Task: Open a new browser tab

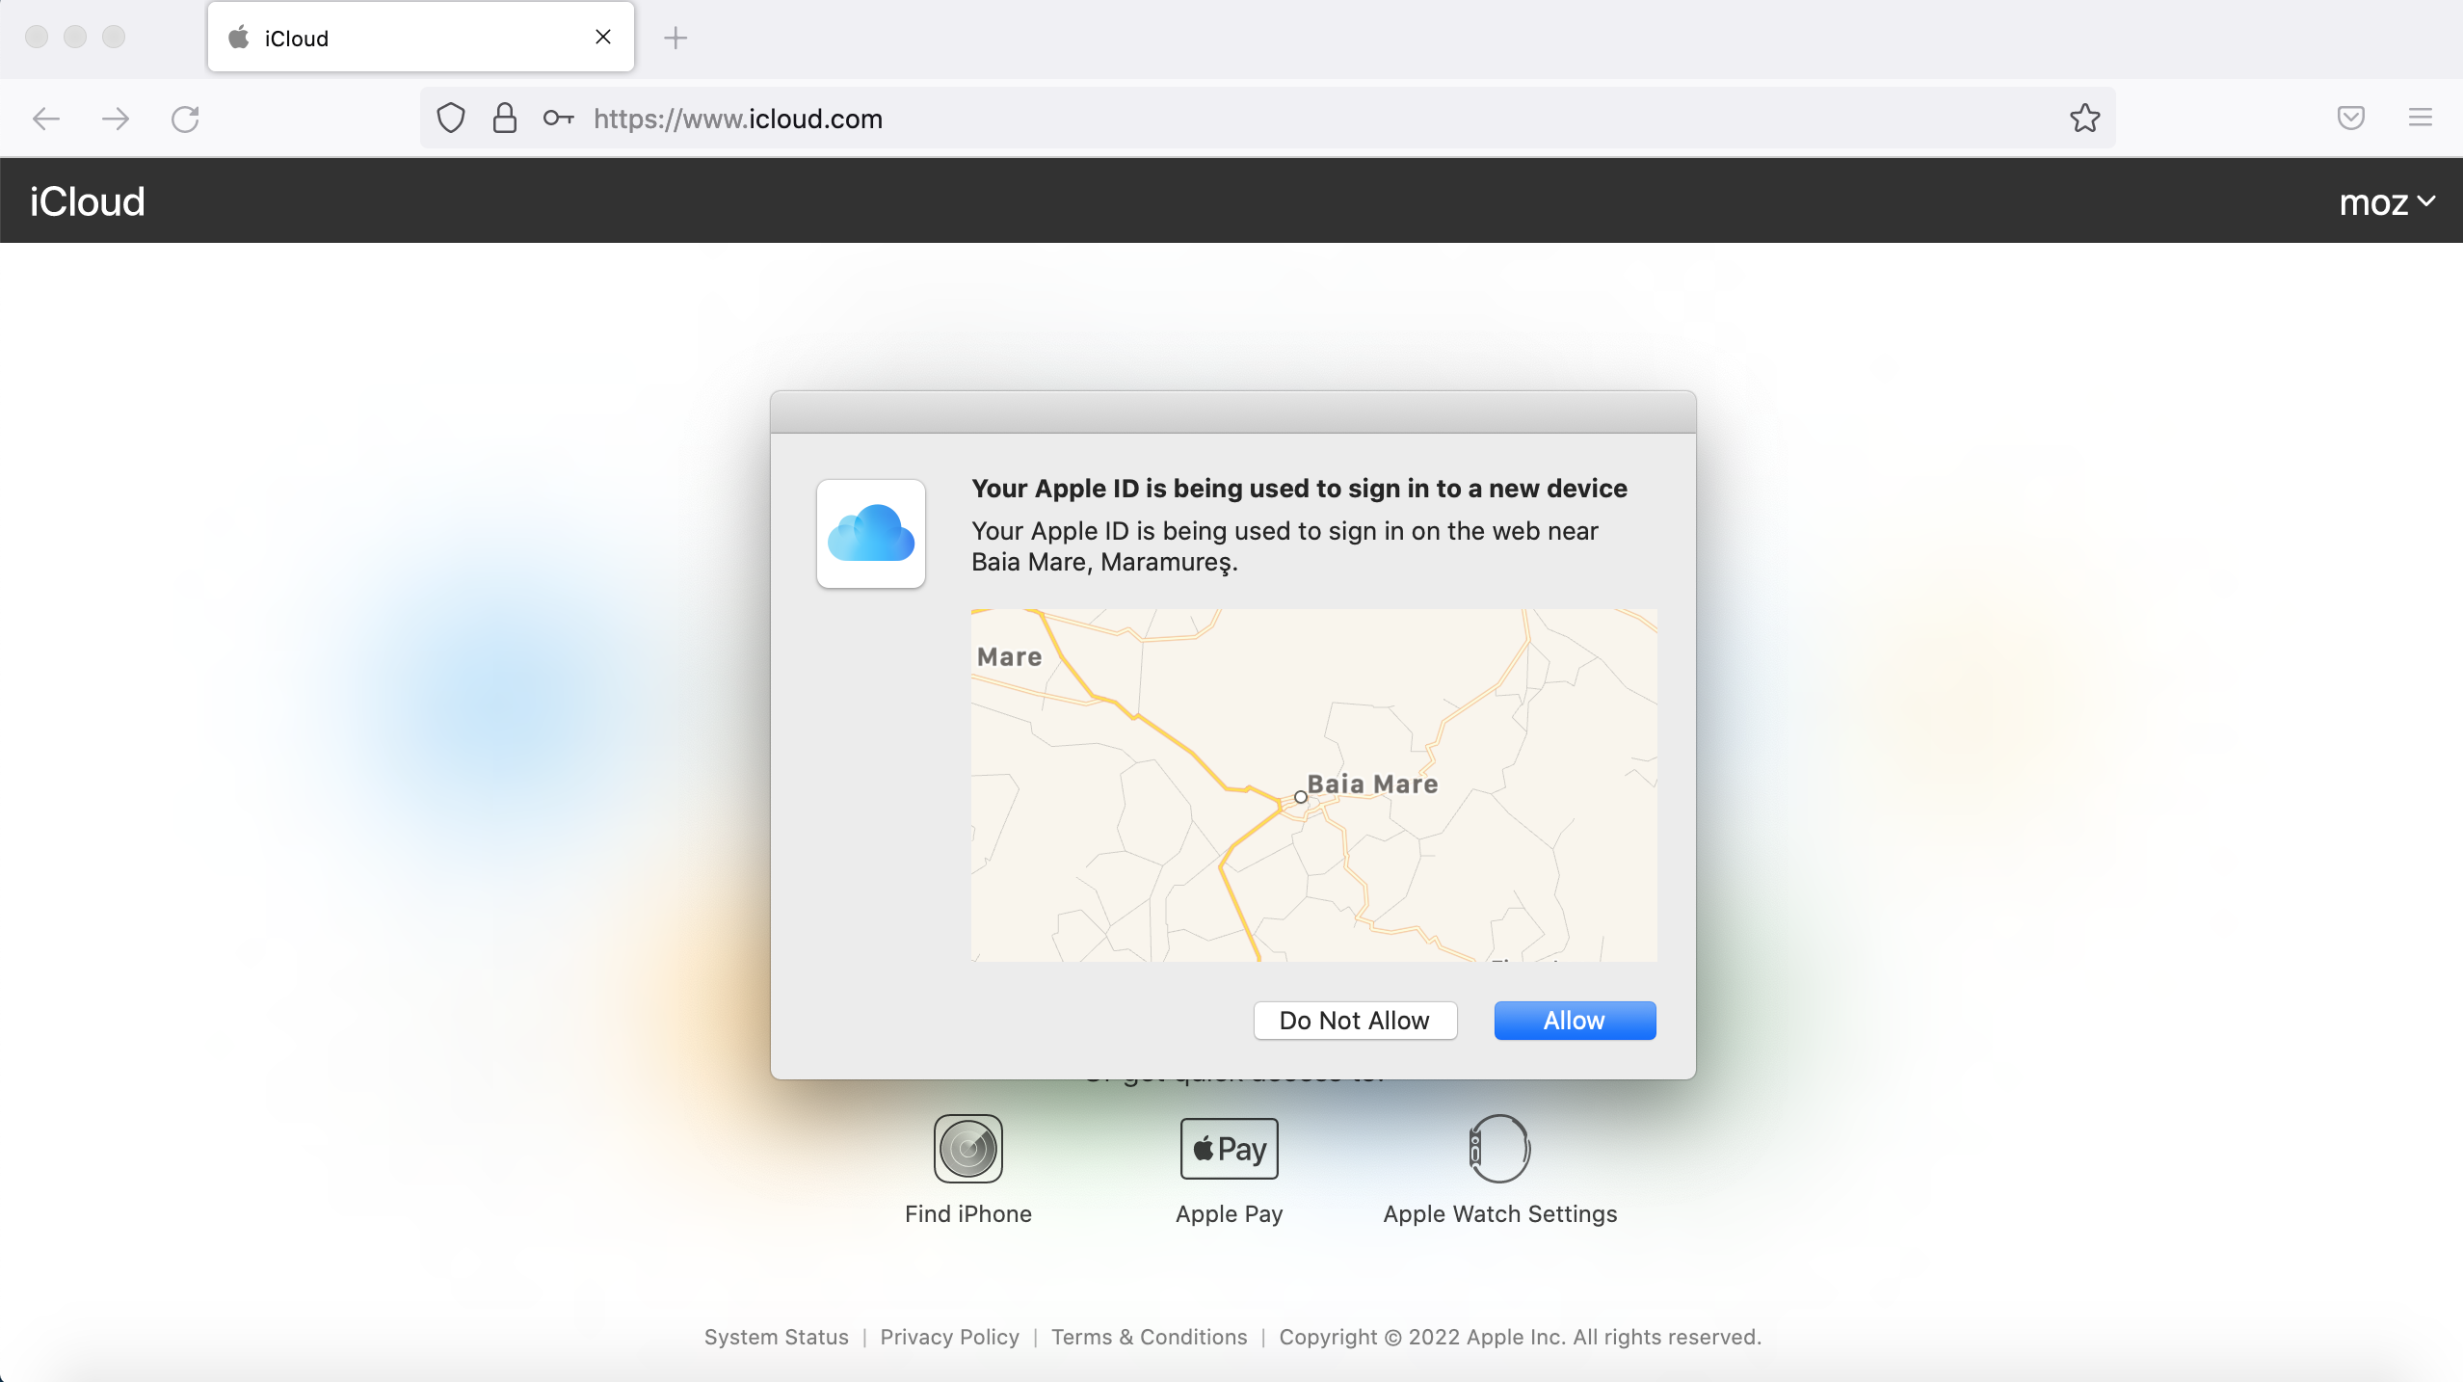Action: pos(675,38)
